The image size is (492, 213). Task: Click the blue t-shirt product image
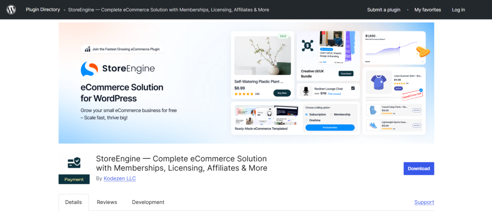[x=379, y=82]
